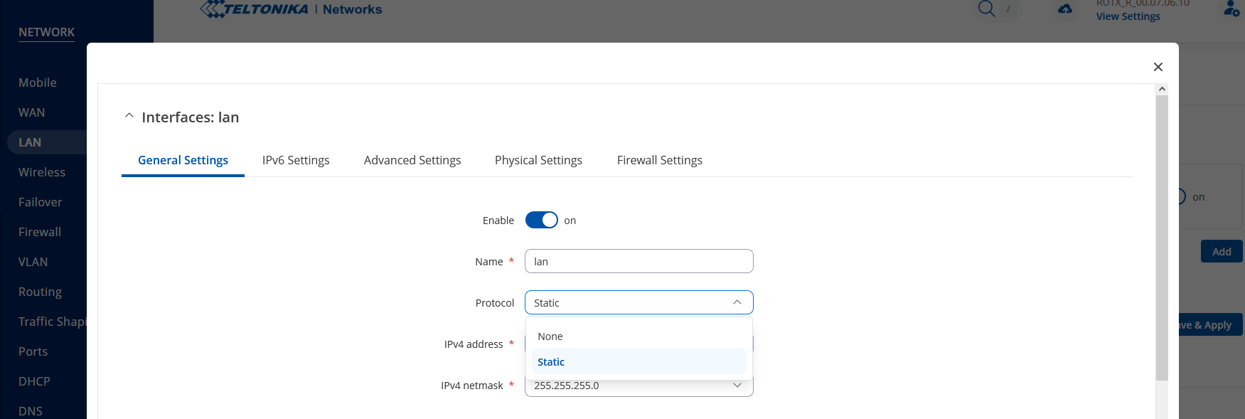The image size is (1245, 419).
Task: Open Ports in the sidebar
Action: pos(33,351)
